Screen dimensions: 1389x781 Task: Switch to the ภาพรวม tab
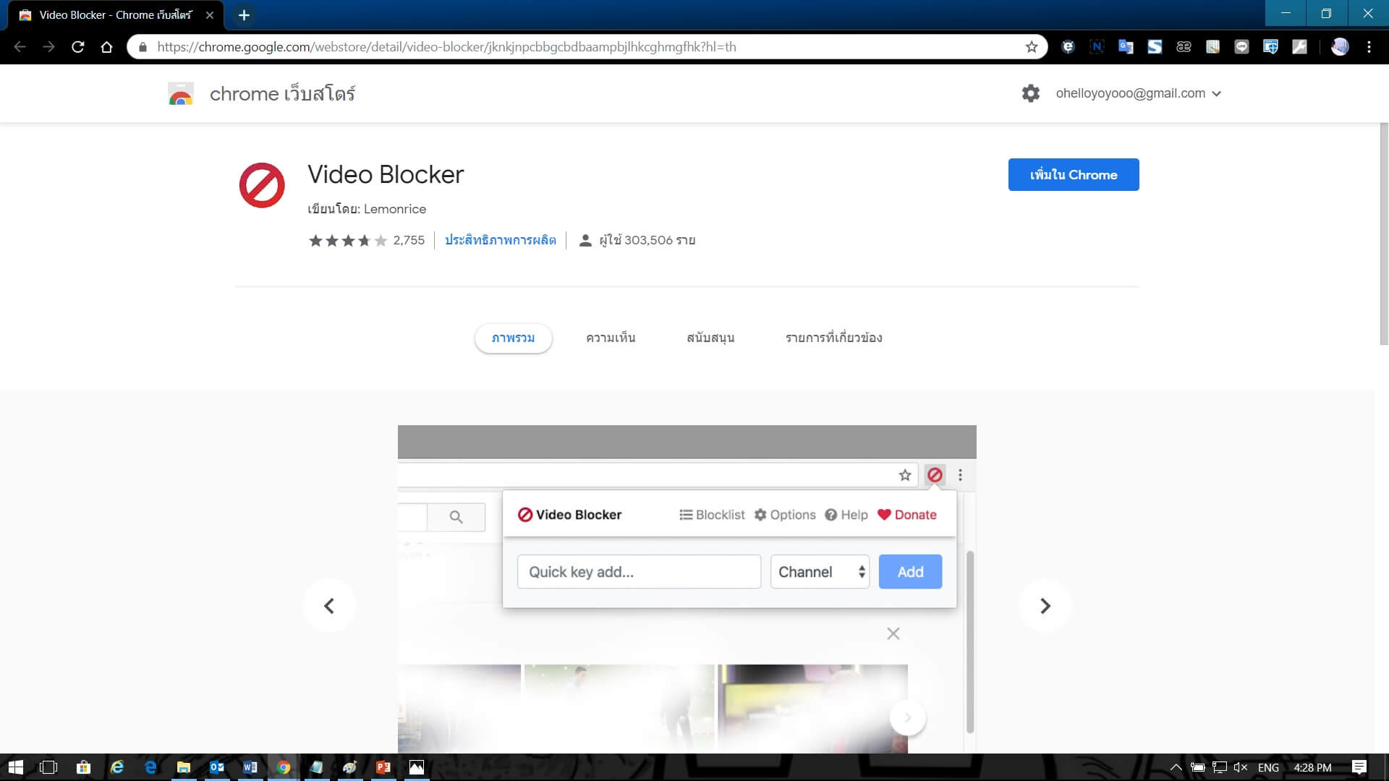point(513,338)
